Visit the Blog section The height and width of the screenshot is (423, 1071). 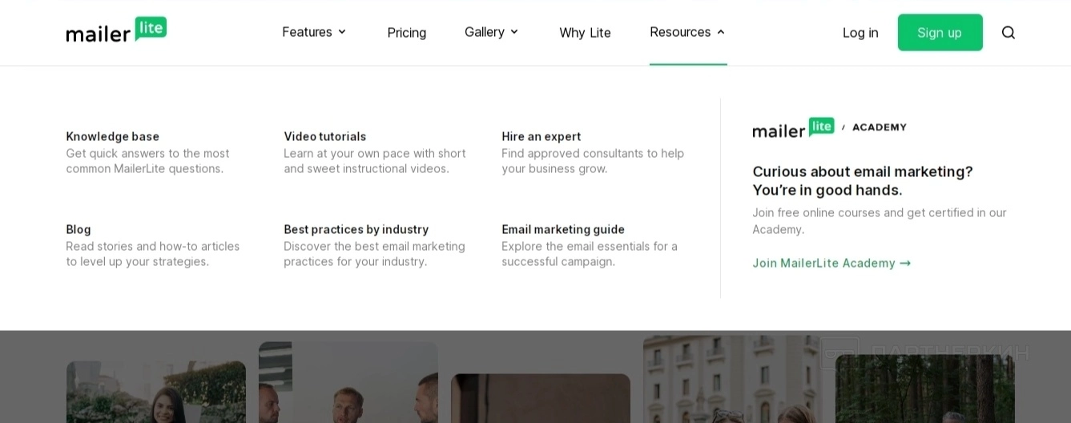pyautogui.click(x=79, y=229)
